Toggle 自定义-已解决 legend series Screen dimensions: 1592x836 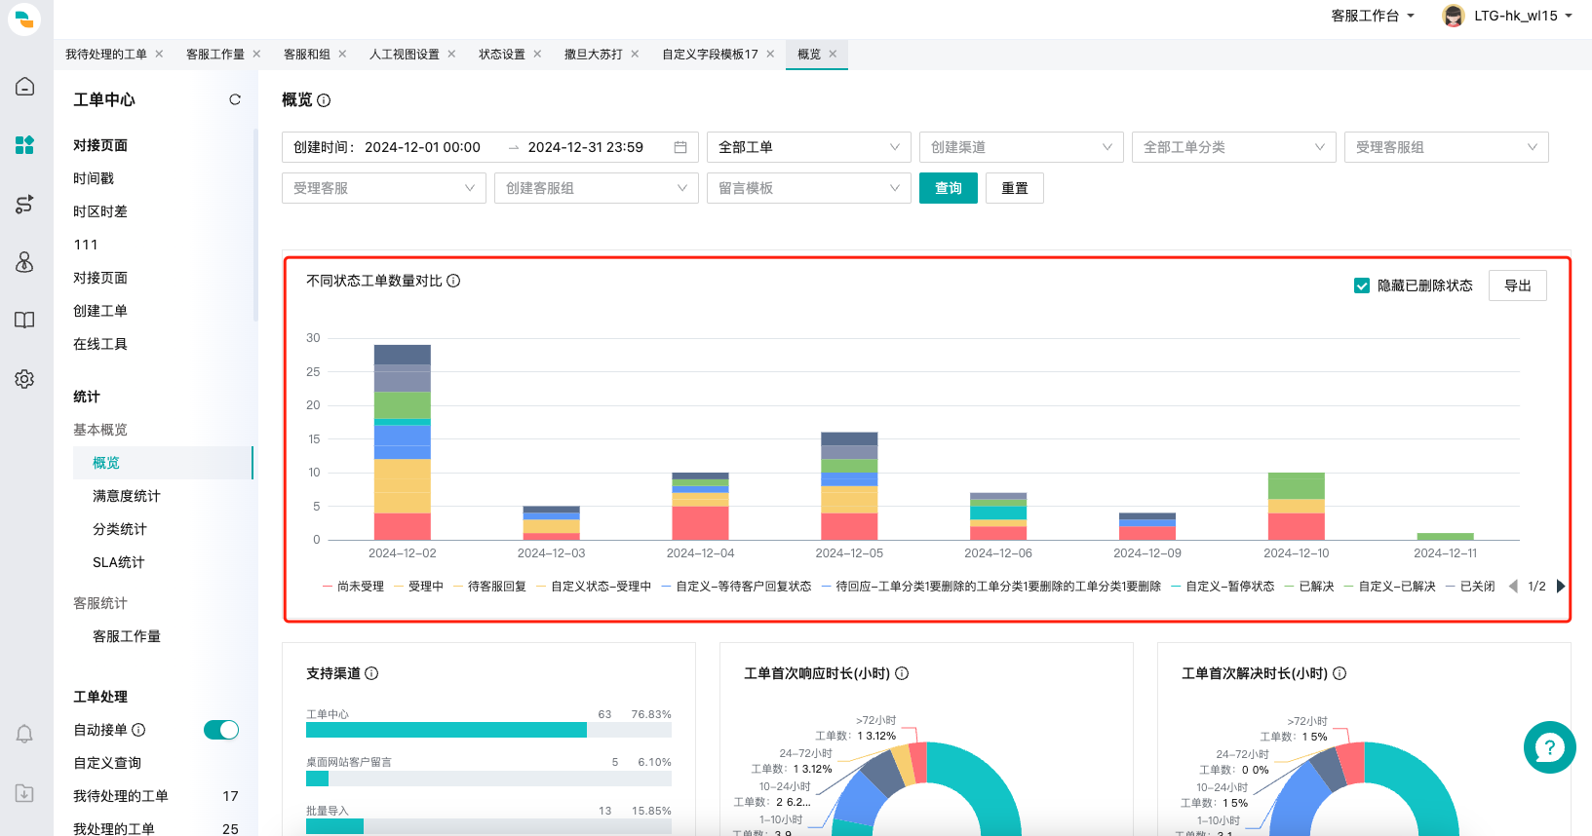pos(1390,587)
